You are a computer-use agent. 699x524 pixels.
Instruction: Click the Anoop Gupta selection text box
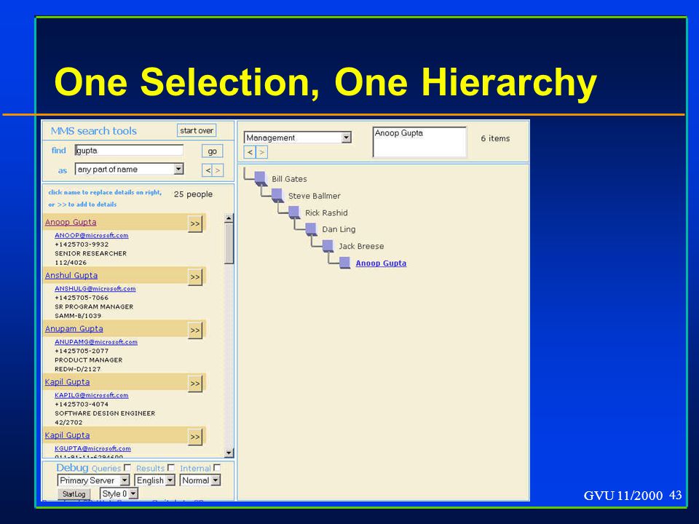419,142
